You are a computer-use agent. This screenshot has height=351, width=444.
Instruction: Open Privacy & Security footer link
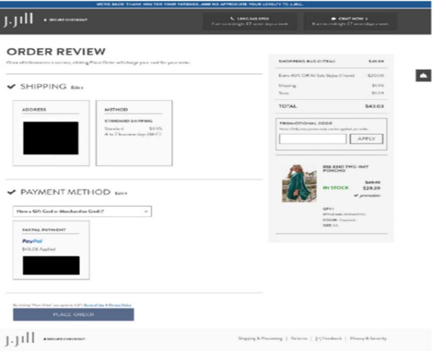(x=368, y=339)
